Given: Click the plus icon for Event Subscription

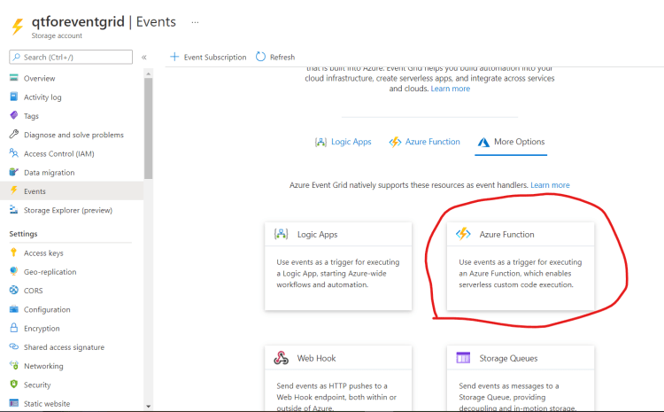Looking at the screenshot, I should 174,57.
